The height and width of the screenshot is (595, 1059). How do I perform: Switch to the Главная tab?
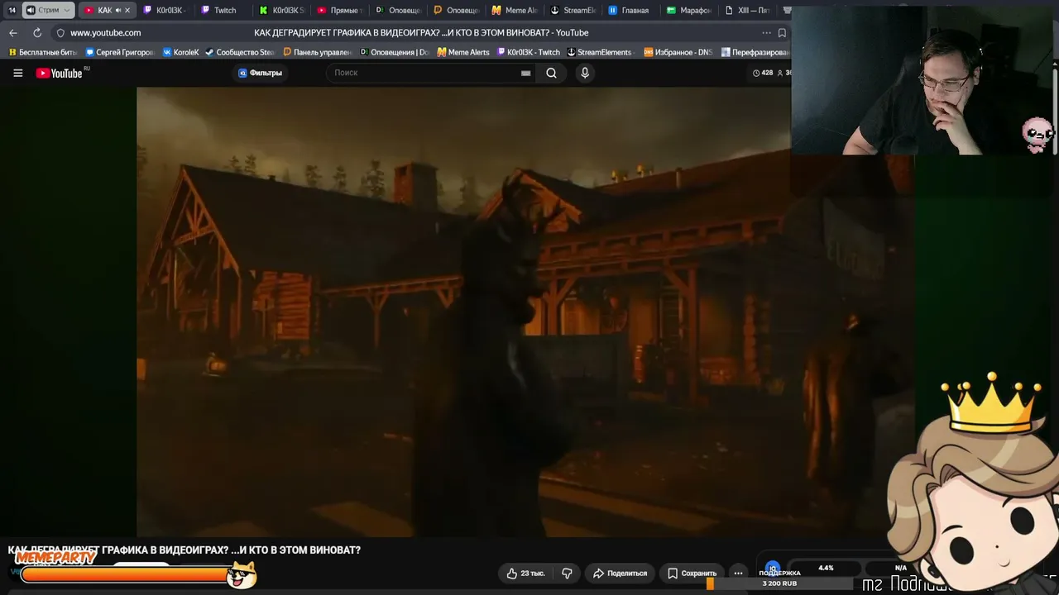point(630,10)
